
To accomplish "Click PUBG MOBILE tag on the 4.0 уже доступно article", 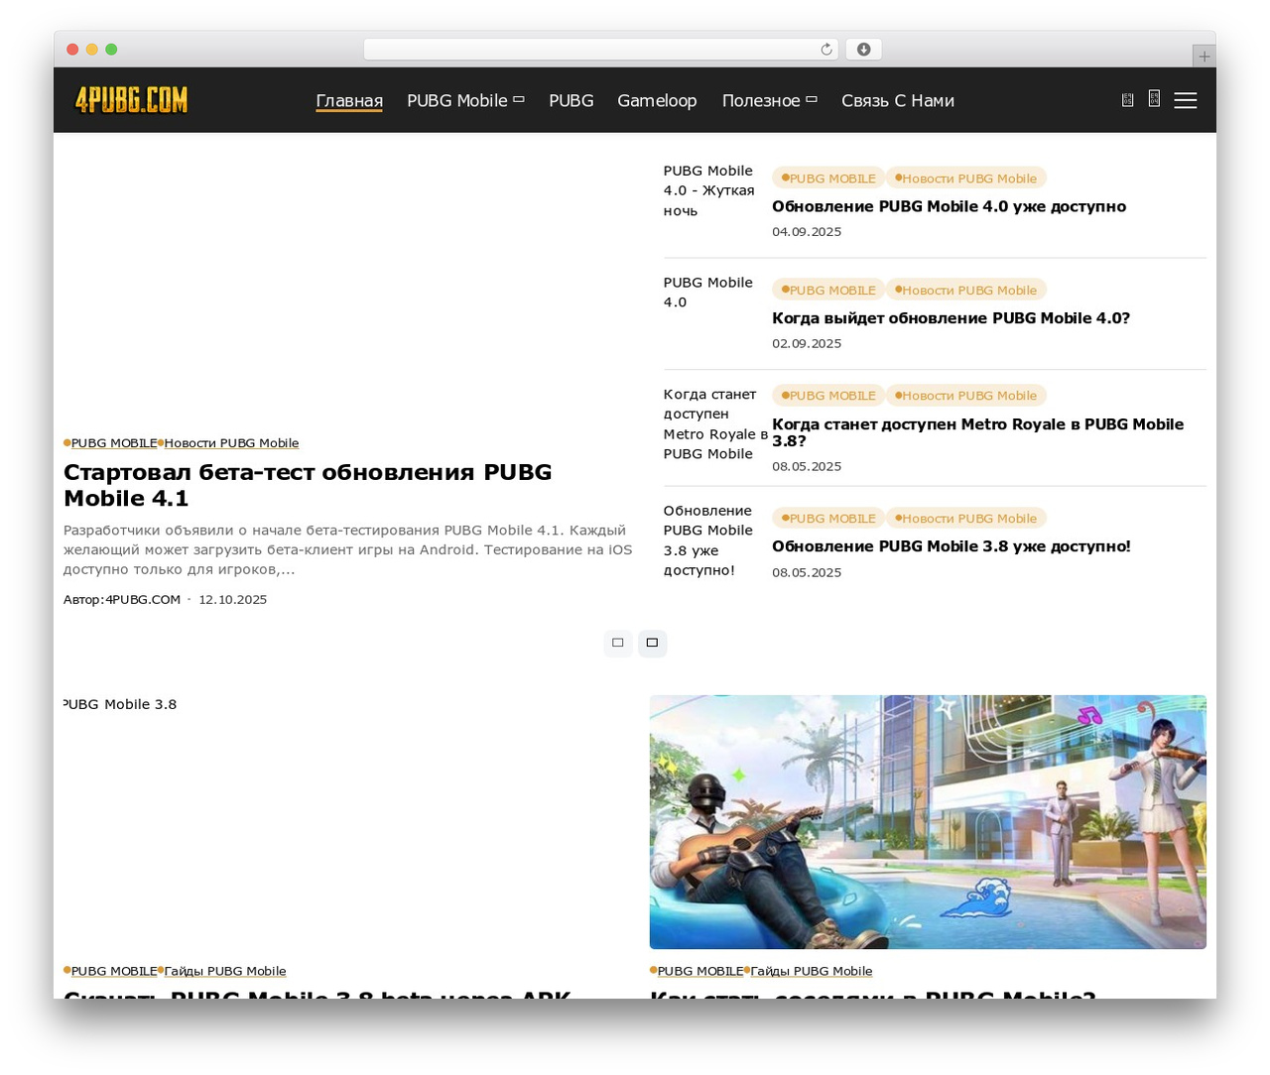I will click(x=828, y=179).
